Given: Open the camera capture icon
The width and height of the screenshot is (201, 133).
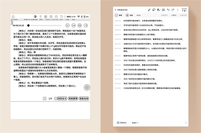Looking at the screenshot, I should 164,10.
